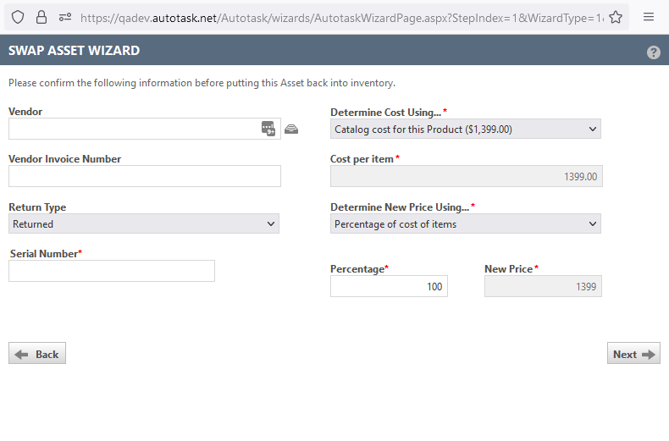Open the wizard help question mark

(653, 52)
